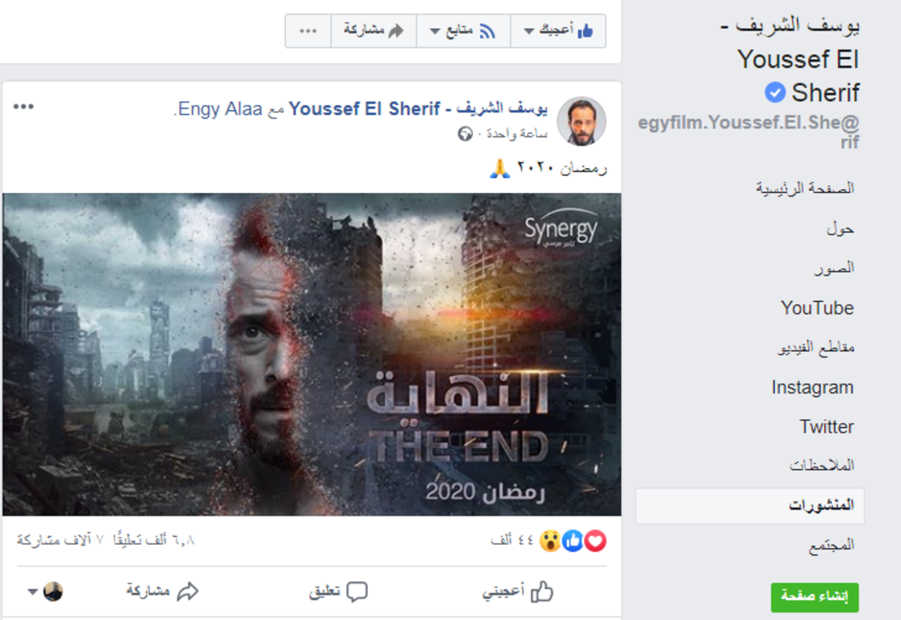This screenshot has height=620, width=901.
Task: Click the globe public privacy icon
Action: pyautogui.click(x=465, y=134)
